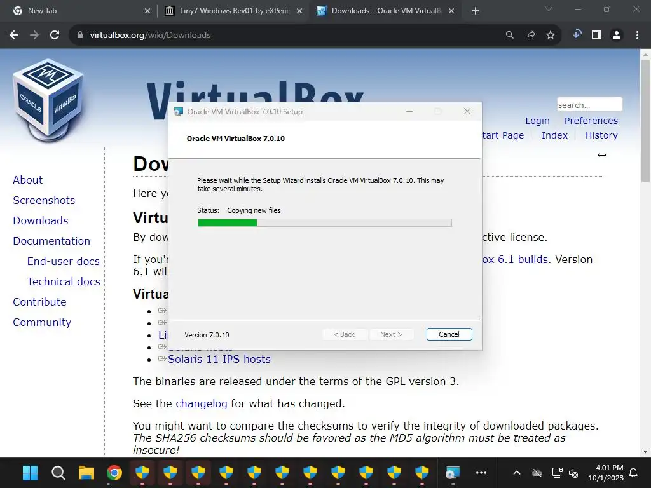Click the scrollbar down arrow
Viewport: 651px width, 488px height.
click(x=645, y=452)
